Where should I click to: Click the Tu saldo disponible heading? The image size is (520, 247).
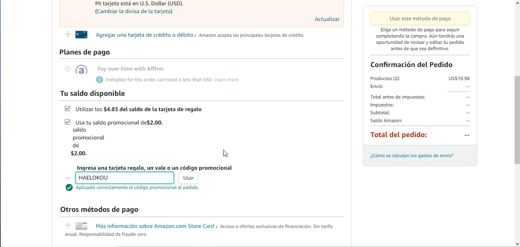click(92, 93)
